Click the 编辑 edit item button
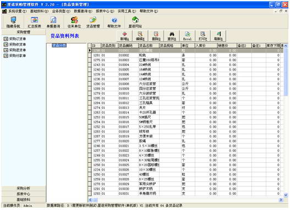The image size is (290, 210). [140, 36]
